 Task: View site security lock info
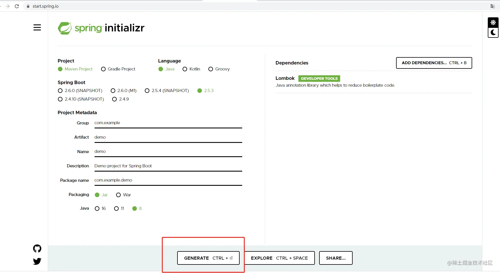coord(28,6)
